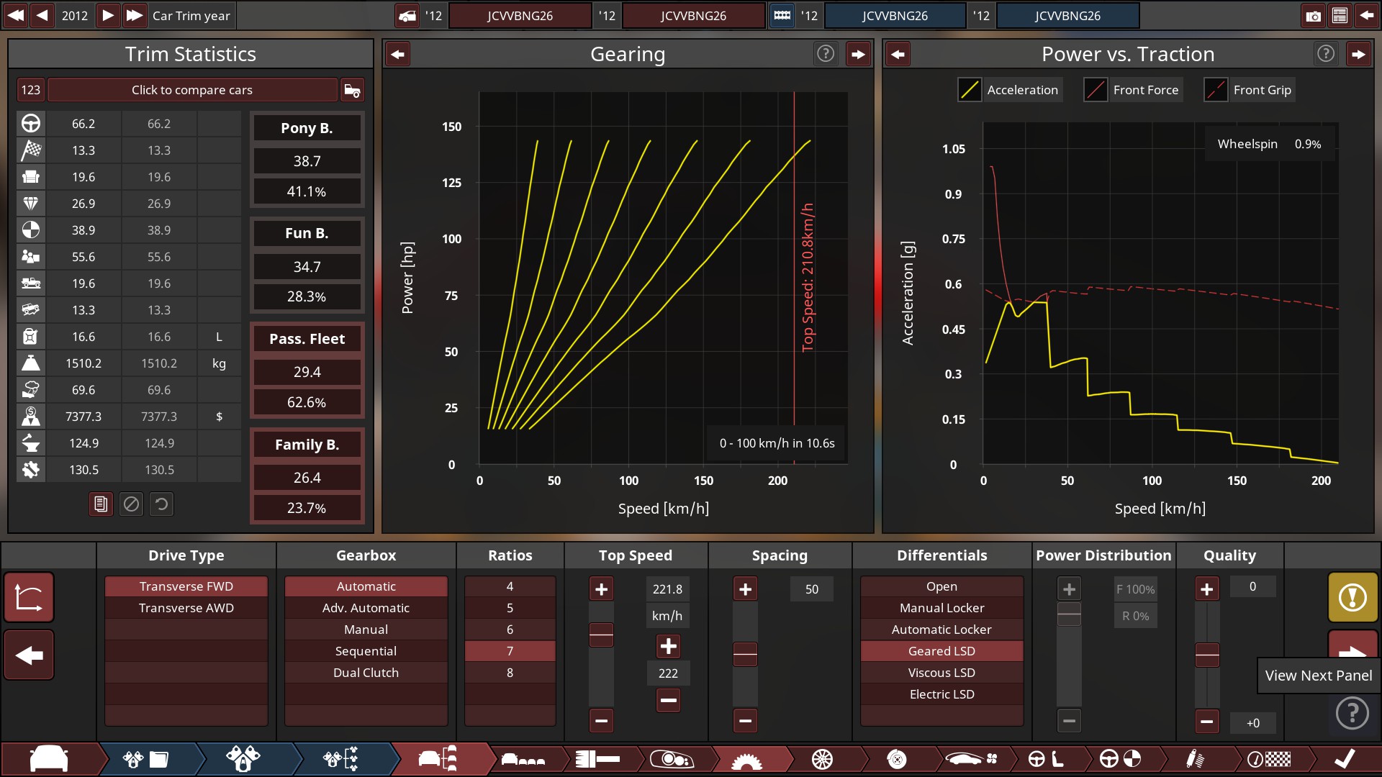Open the testing checkered flag tab
1382x777 pixels.
point(1268,759)
